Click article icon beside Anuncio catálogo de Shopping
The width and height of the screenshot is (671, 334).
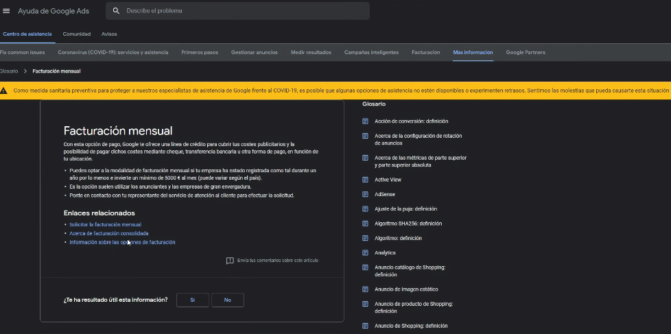(365, 267)
